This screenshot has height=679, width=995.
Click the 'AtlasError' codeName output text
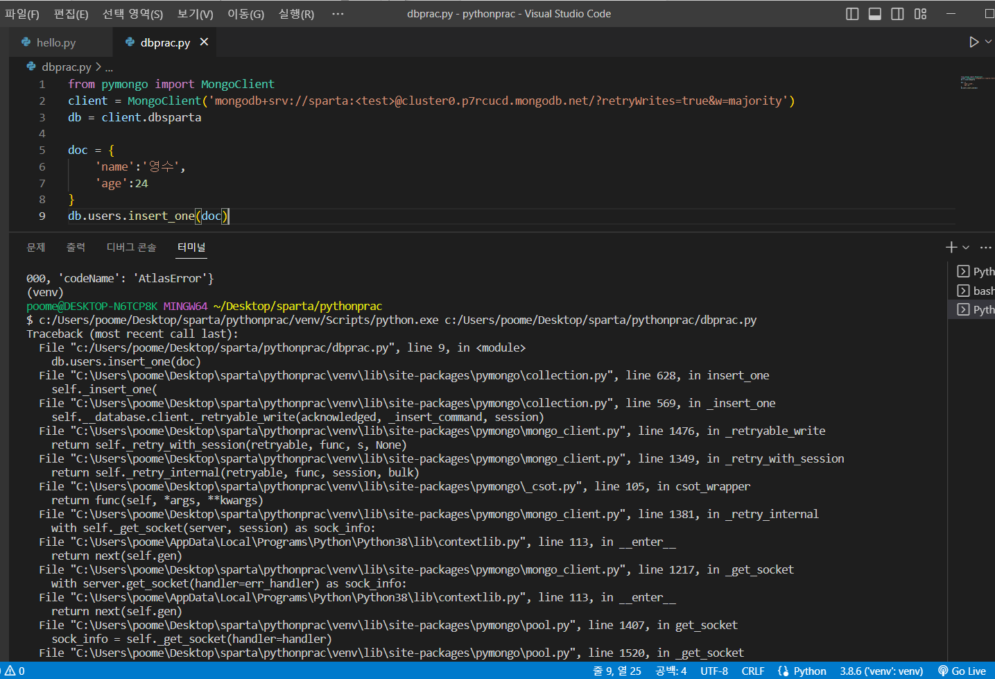tap(170, 279)
